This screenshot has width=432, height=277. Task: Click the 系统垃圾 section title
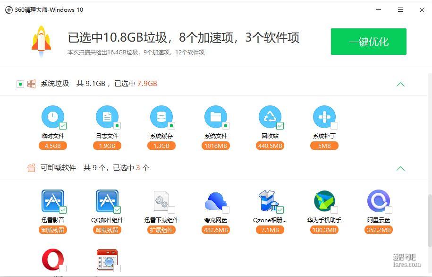click(x=55, y=84)
